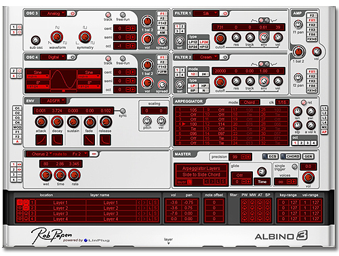
Task: Toggle the OSC 4 power button
Action: click(x=73, y=58)
